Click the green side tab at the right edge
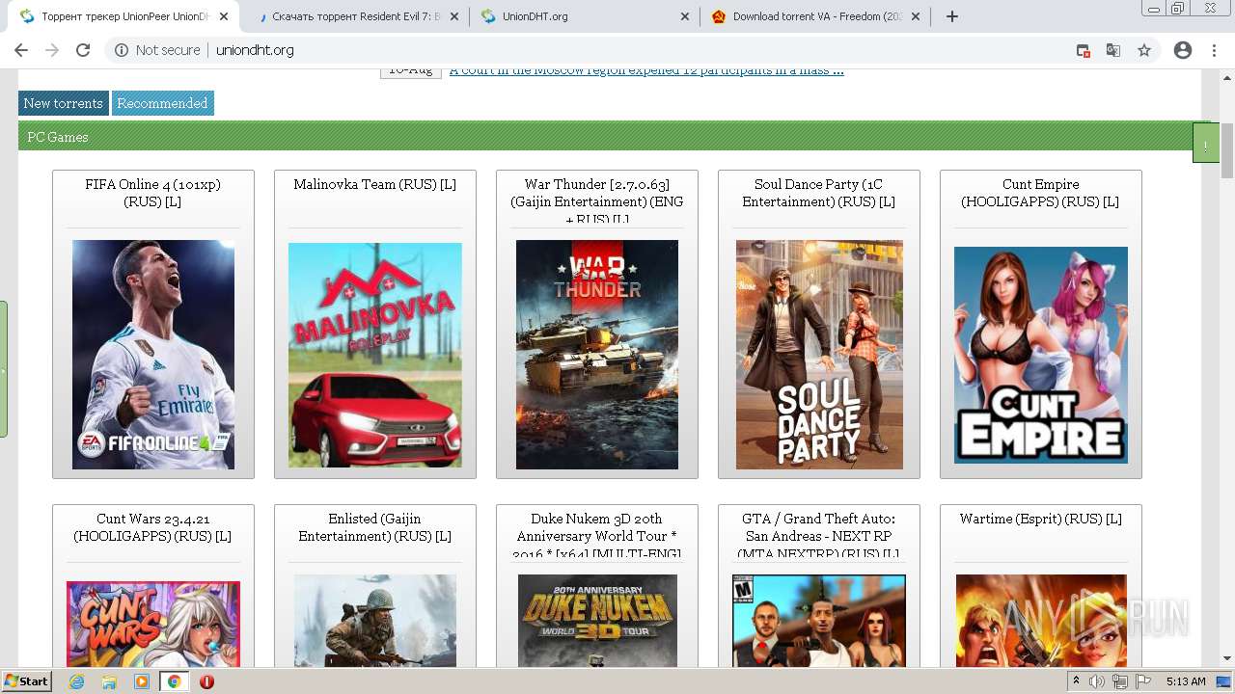1235x694 pixels. (x=1206, y=143)
